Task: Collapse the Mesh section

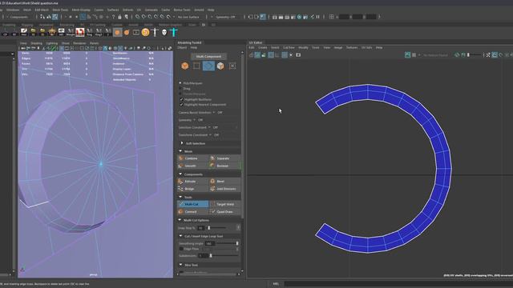Action: (x=180, y=151)
